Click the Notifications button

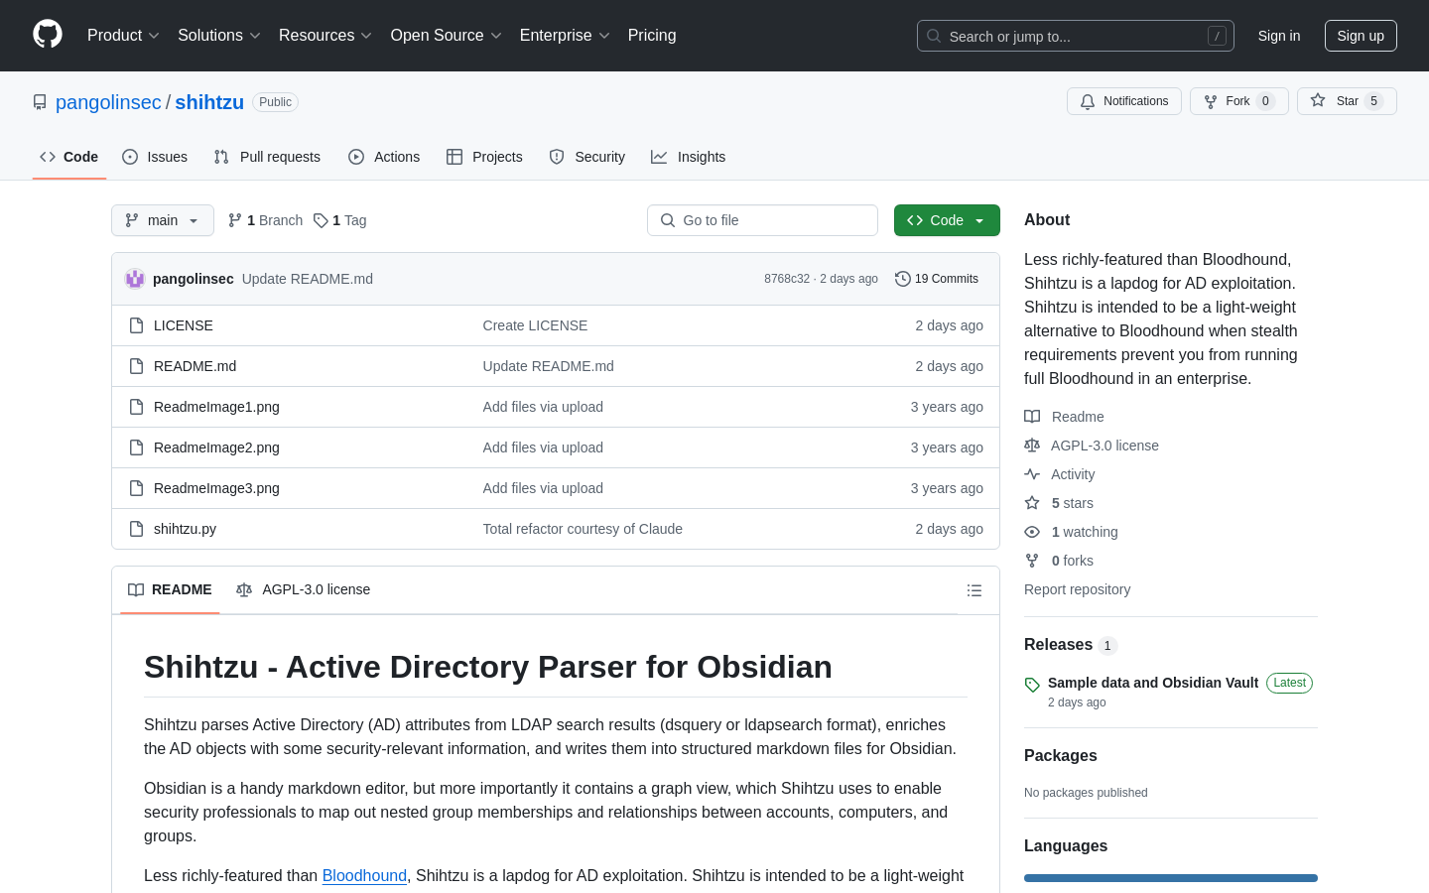pyautogui.click(x=1124, y=101)
